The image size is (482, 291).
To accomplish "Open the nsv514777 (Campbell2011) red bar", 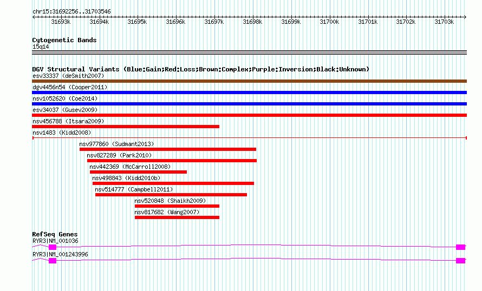I will coord(171,195).
